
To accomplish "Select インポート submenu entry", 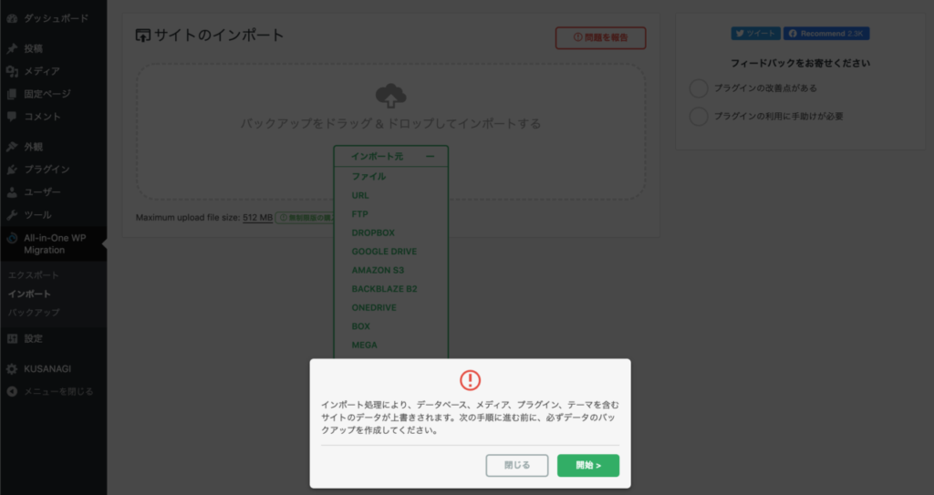I will [x=29, y=294].
